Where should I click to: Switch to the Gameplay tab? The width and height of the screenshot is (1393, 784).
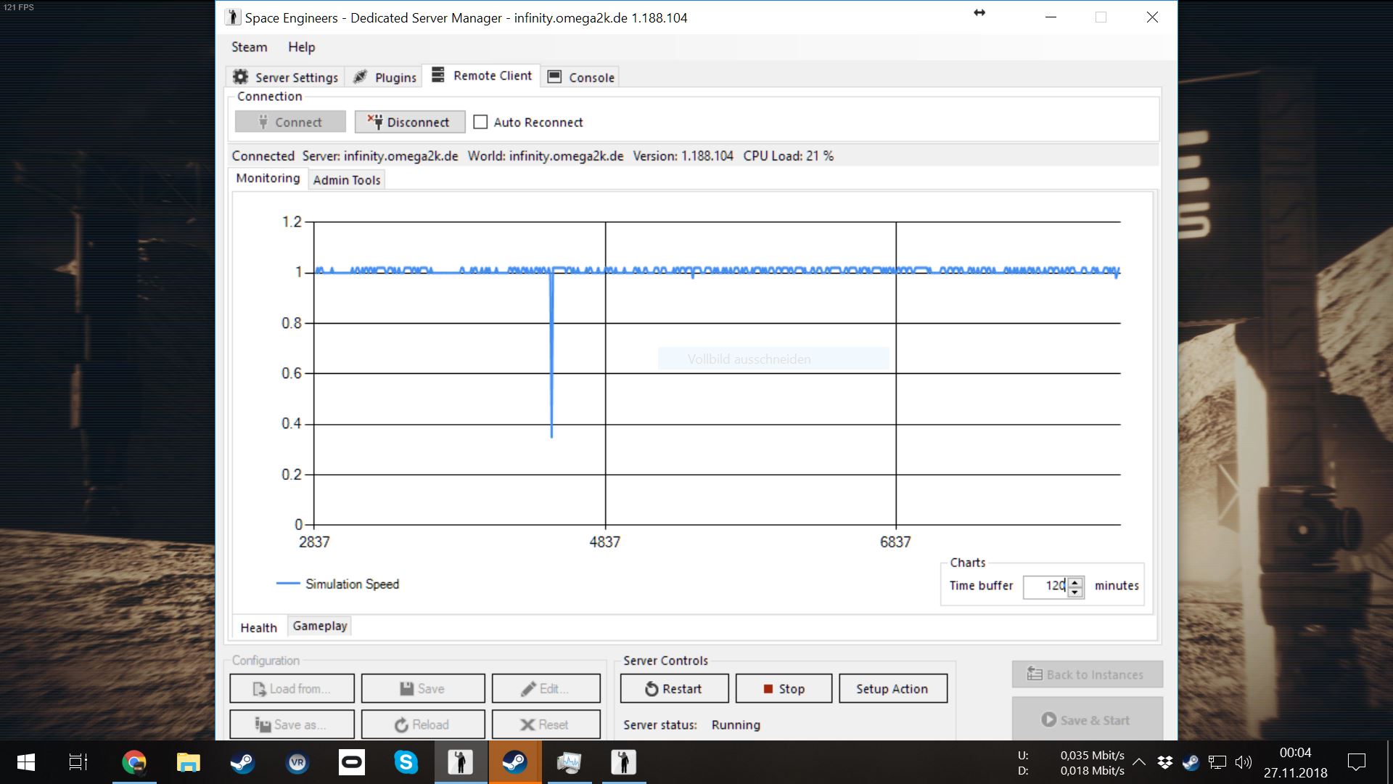click(320, 626)
